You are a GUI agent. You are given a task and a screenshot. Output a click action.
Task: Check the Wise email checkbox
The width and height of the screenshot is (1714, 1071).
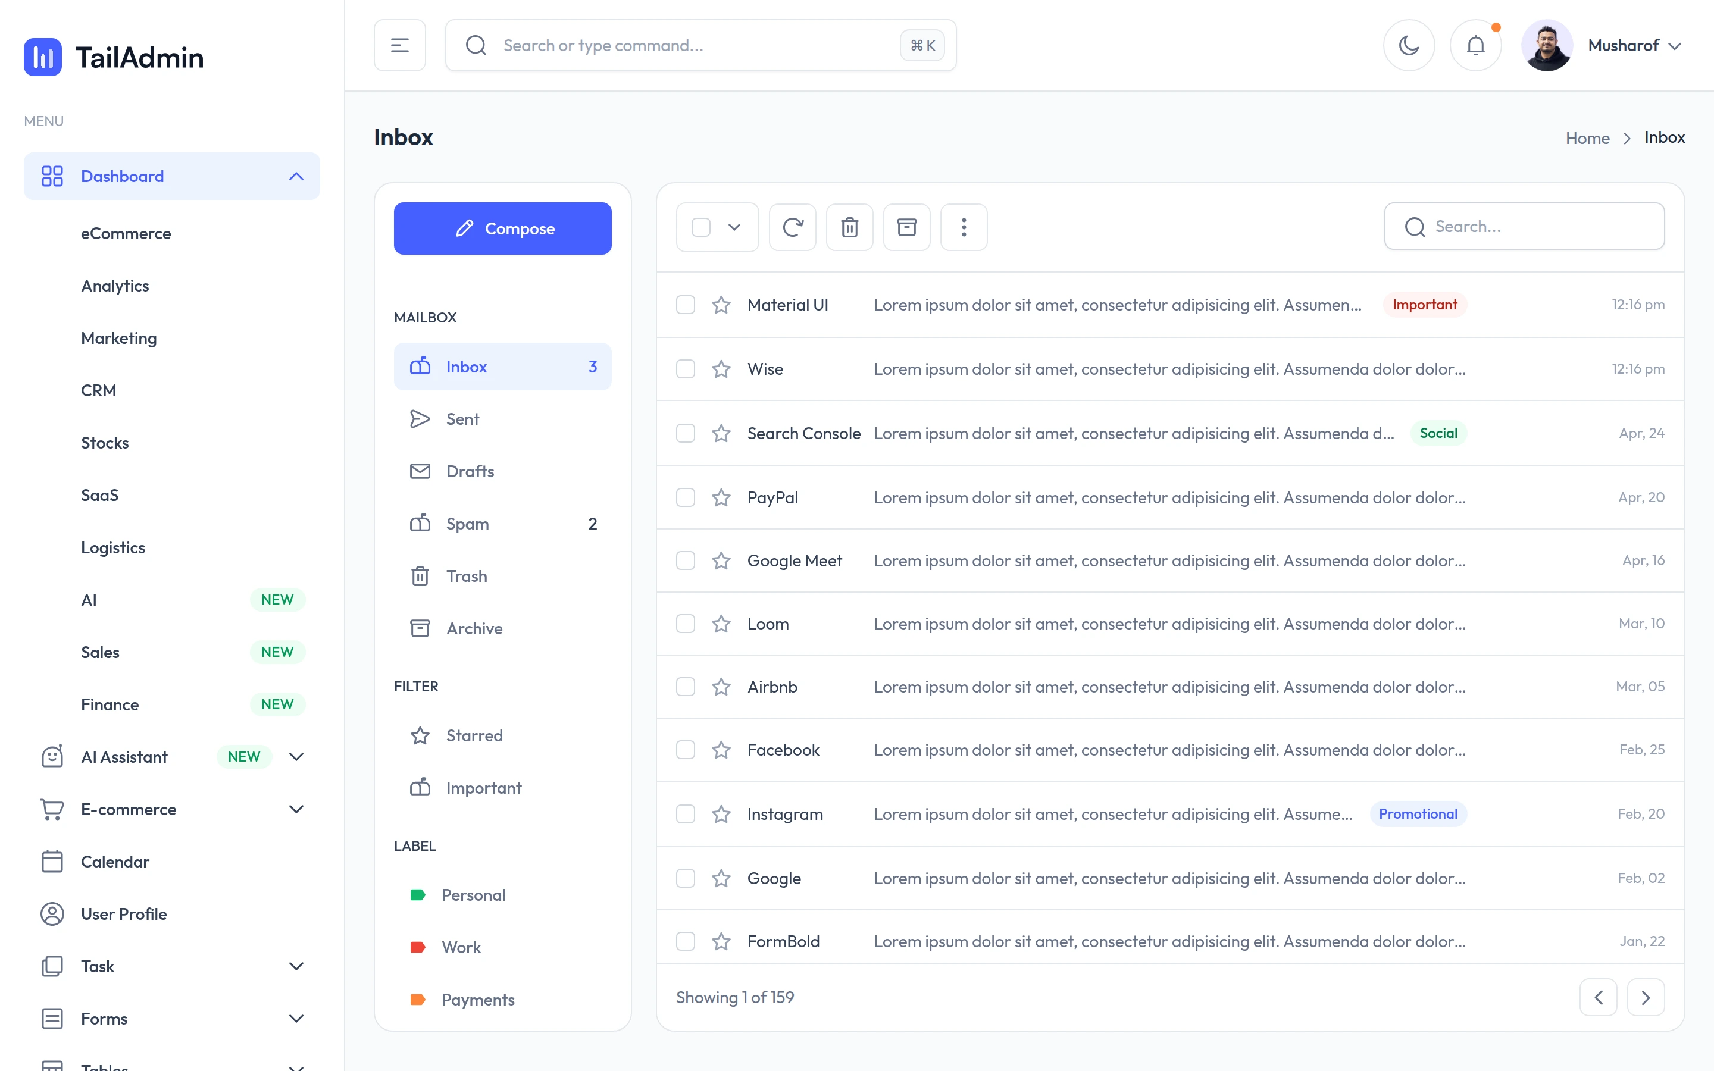pos(685,369)
